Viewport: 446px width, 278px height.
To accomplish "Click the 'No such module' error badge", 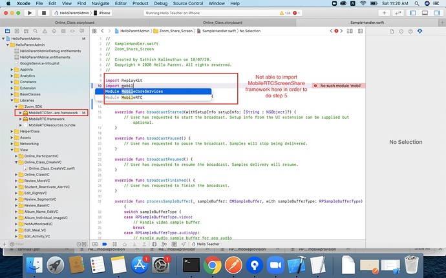I will [339, 86].
